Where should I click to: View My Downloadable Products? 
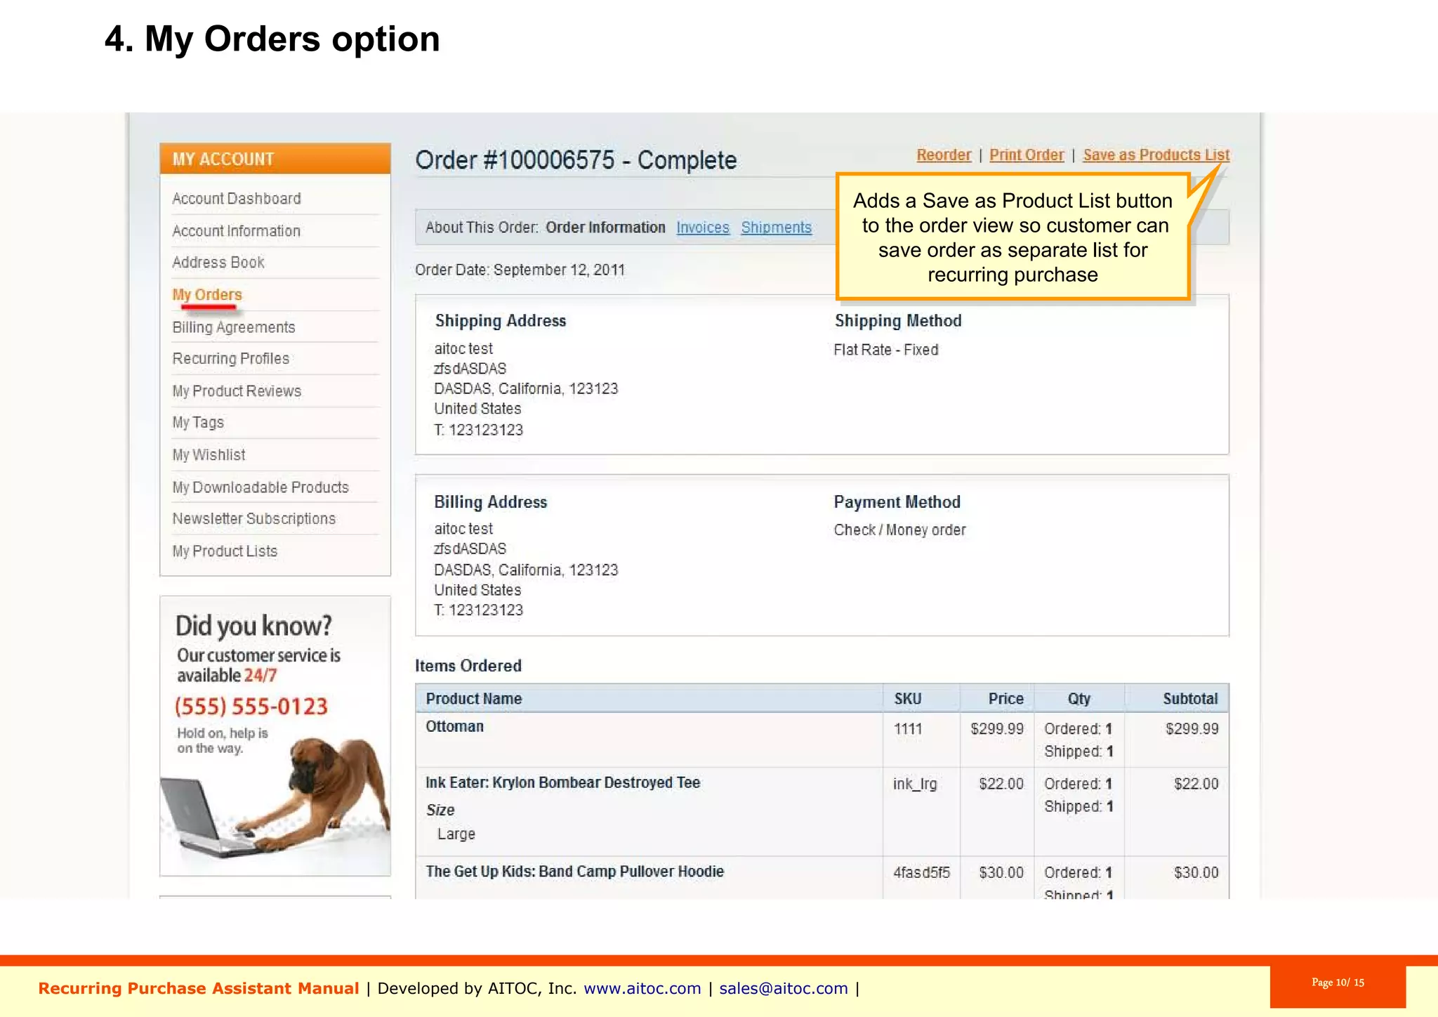260,487
